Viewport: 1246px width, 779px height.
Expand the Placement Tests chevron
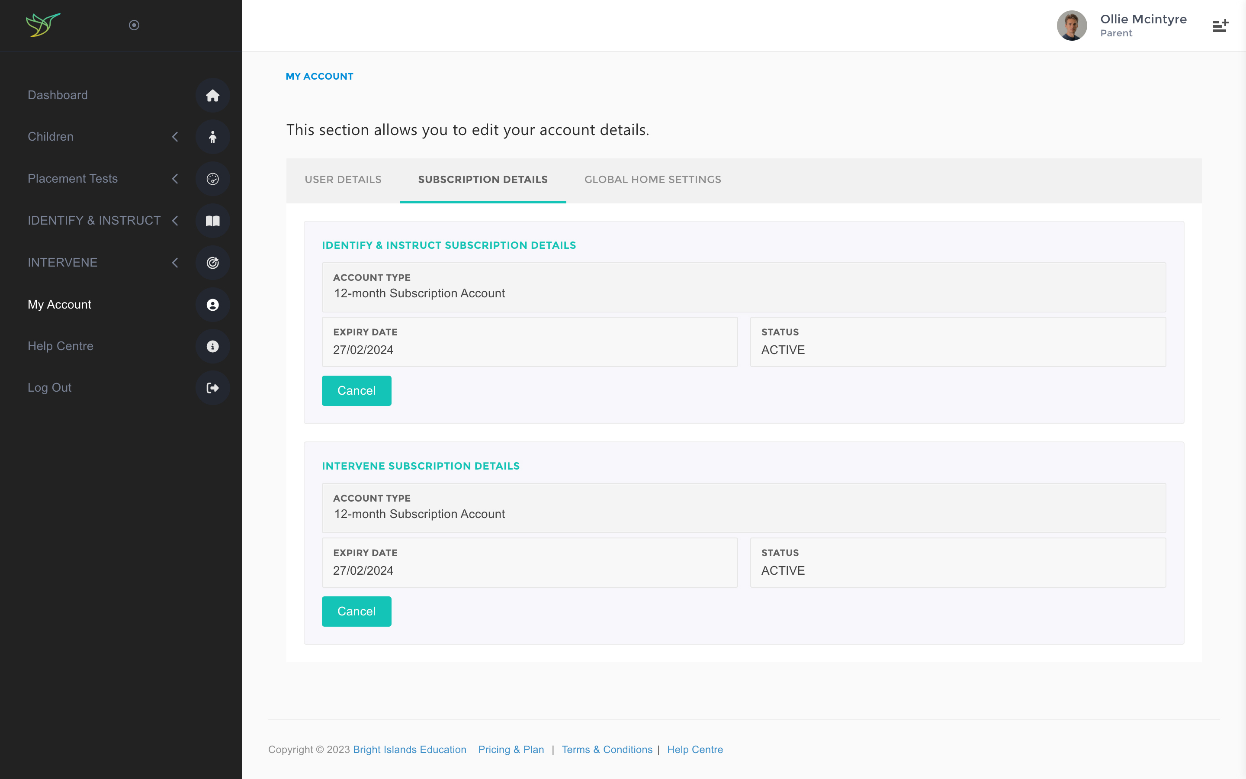coord(175,179)
